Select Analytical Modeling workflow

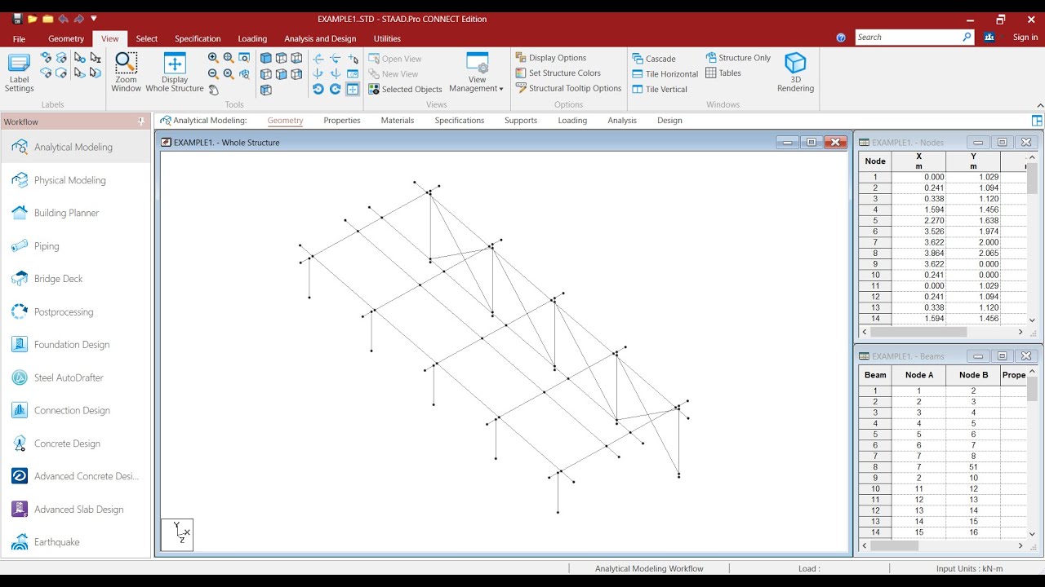coord(76,147)
